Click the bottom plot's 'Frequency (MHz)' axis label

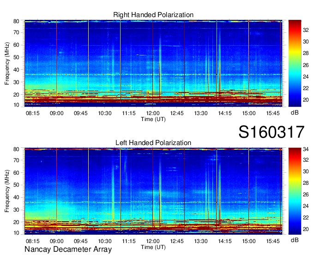(x=7, y=191)
